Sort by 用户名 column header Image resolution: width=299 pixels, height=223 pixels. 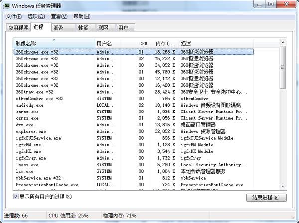click(x=107, y=44)
